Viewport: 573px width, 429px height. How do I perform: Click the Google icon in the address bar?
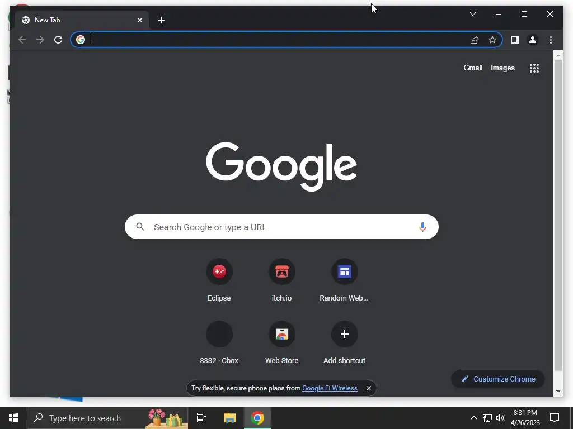tap(81, 40)
